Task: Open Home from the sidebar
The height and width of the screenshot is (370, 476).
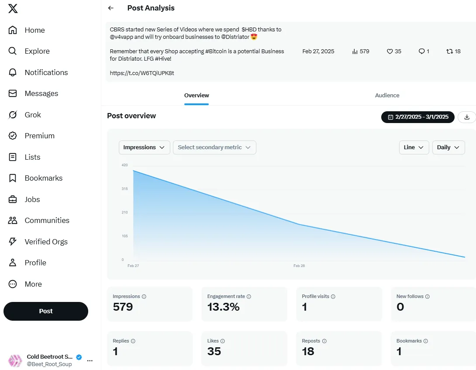Action: point(34,30)
